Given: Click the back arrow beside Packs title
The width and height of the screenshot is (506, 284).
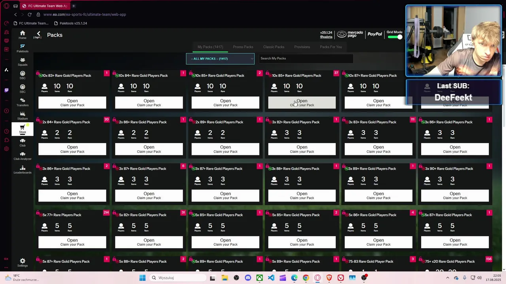Looking at the screenshot, I should (x=38, y=34).
